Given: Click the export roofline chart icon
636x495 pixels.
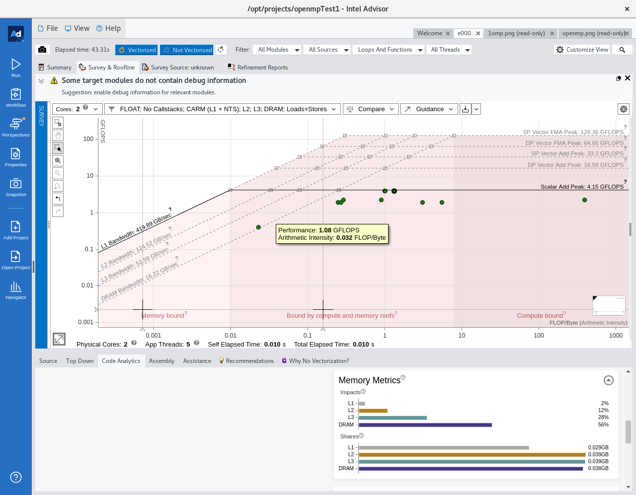Looking at the screenshot, I should 465,109.
